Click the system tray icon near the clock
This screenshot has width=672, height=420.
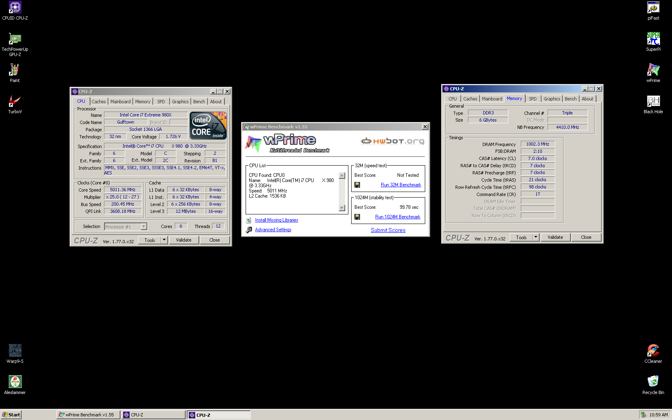tap(643, 415)
